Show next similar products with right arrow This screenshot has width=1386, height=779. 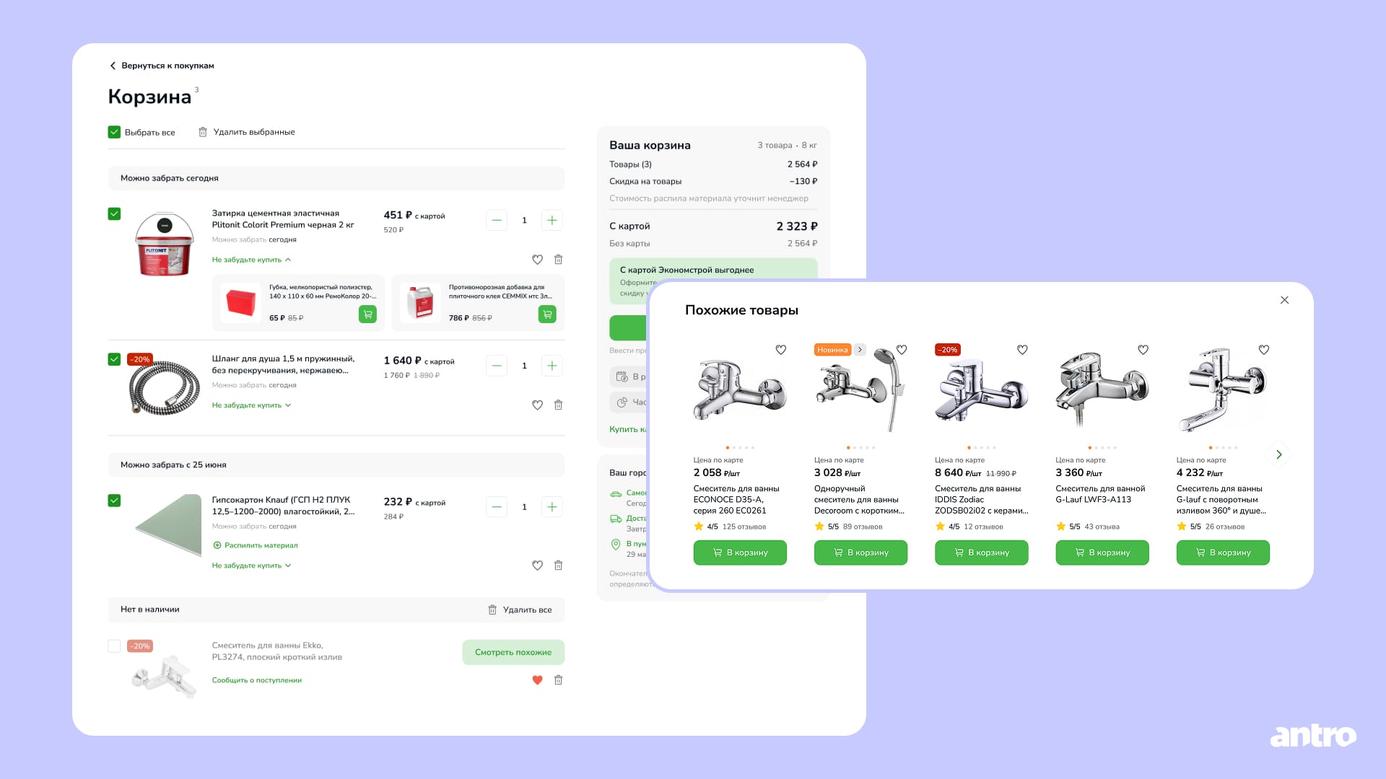1278,454
